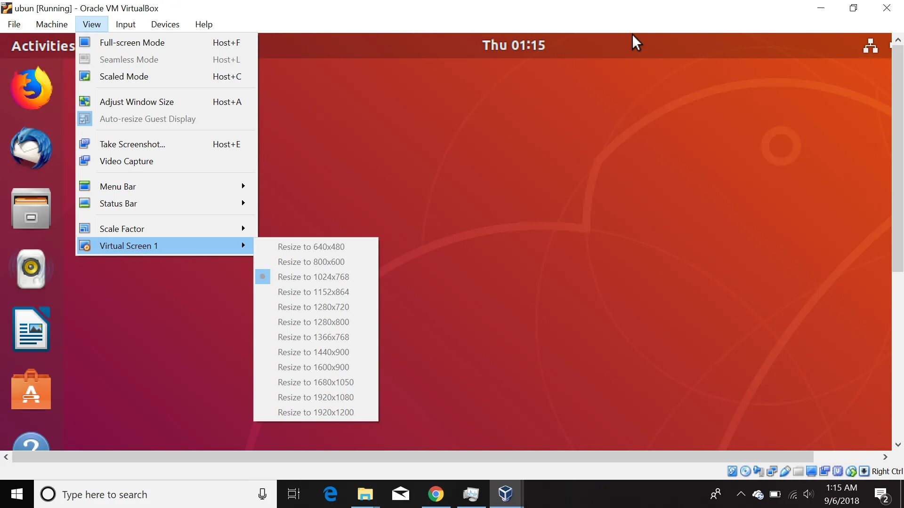This screenshot has width=904, height=508.
Task: Click the optical disc indicator in status bar
Action: 745,471
